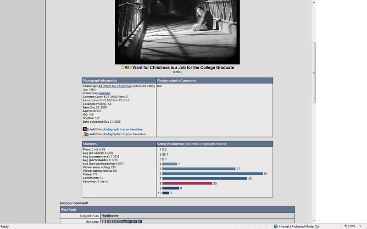Image resolution: width=367 pixels, height=229 pixels.
Task: Open the 'All I Want for Christmas' challenge link
Action: tap(115, 86)
